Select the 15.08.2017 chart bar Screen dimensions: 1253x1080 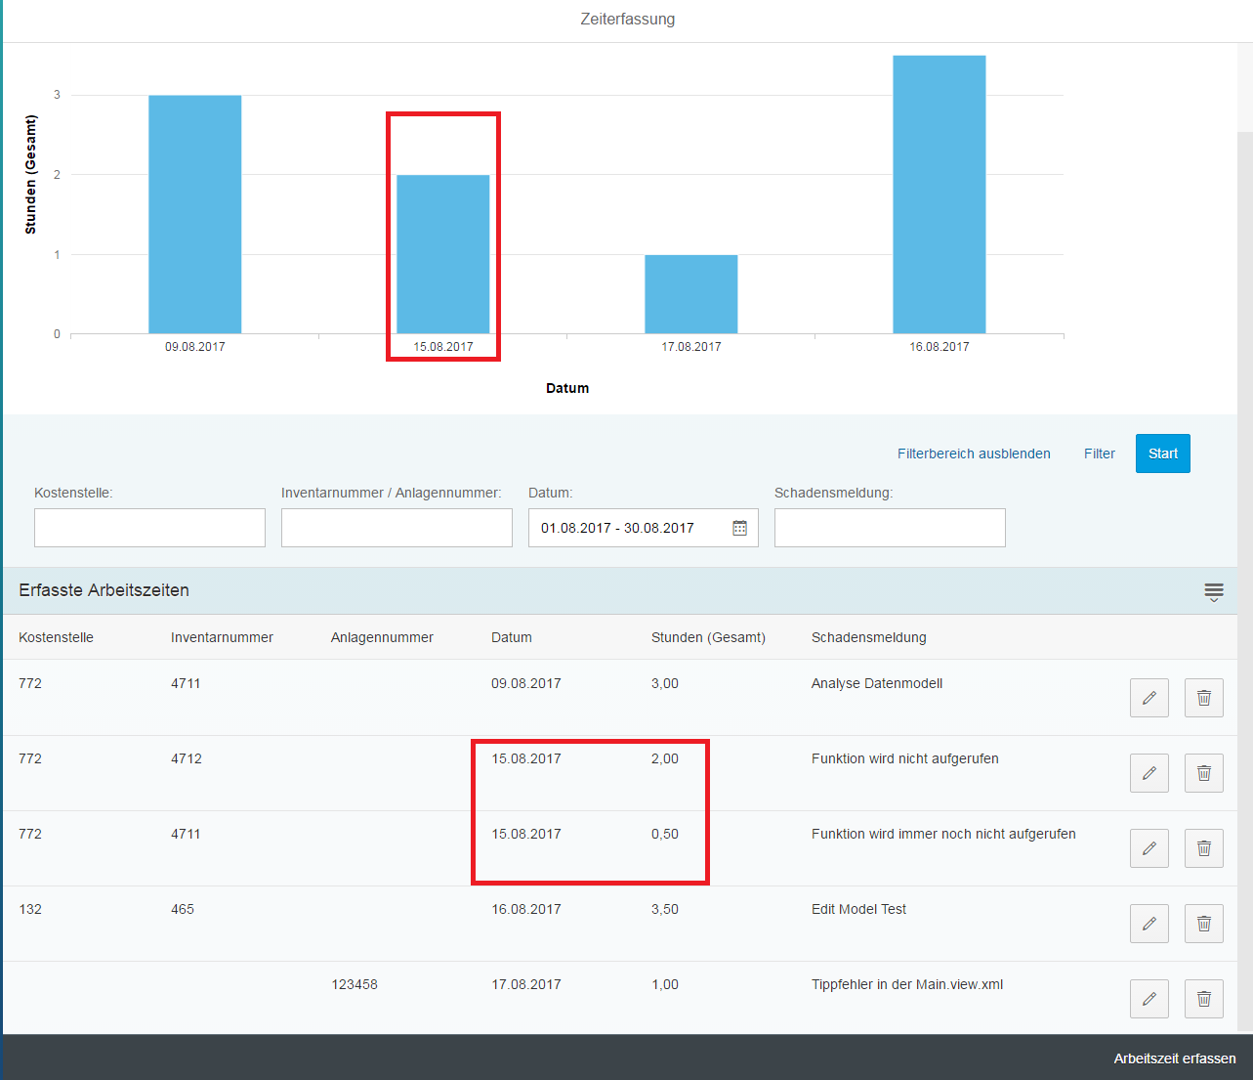pos(443,254)
